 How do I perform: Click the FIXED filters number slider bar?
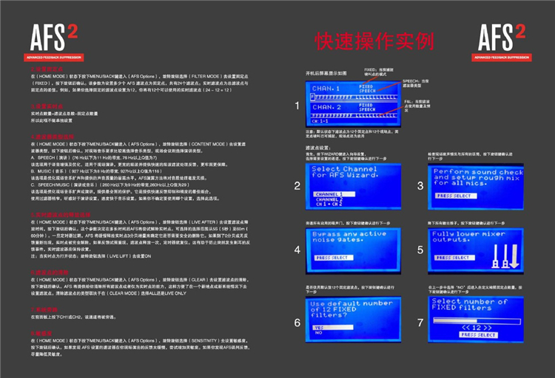pos(477,321)
